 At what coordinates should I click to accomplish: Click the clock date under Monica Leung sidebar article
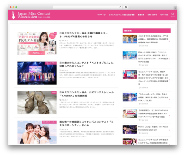pos(143,133)
